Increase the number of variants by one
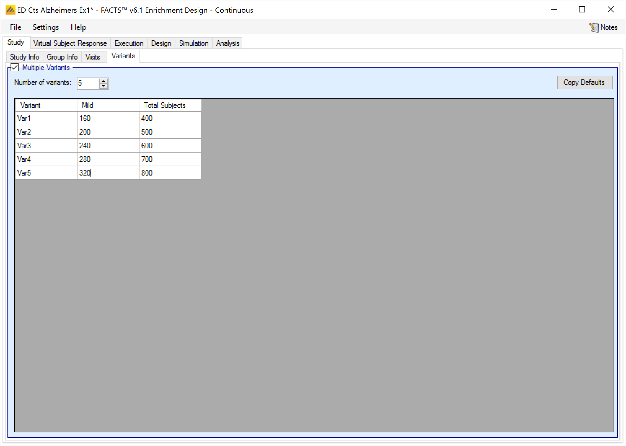Screen dimensions: 626x446 click(x=104, y=81)
